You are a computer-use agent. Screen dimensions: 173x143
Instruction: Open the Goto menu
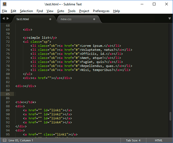(61, 11)
